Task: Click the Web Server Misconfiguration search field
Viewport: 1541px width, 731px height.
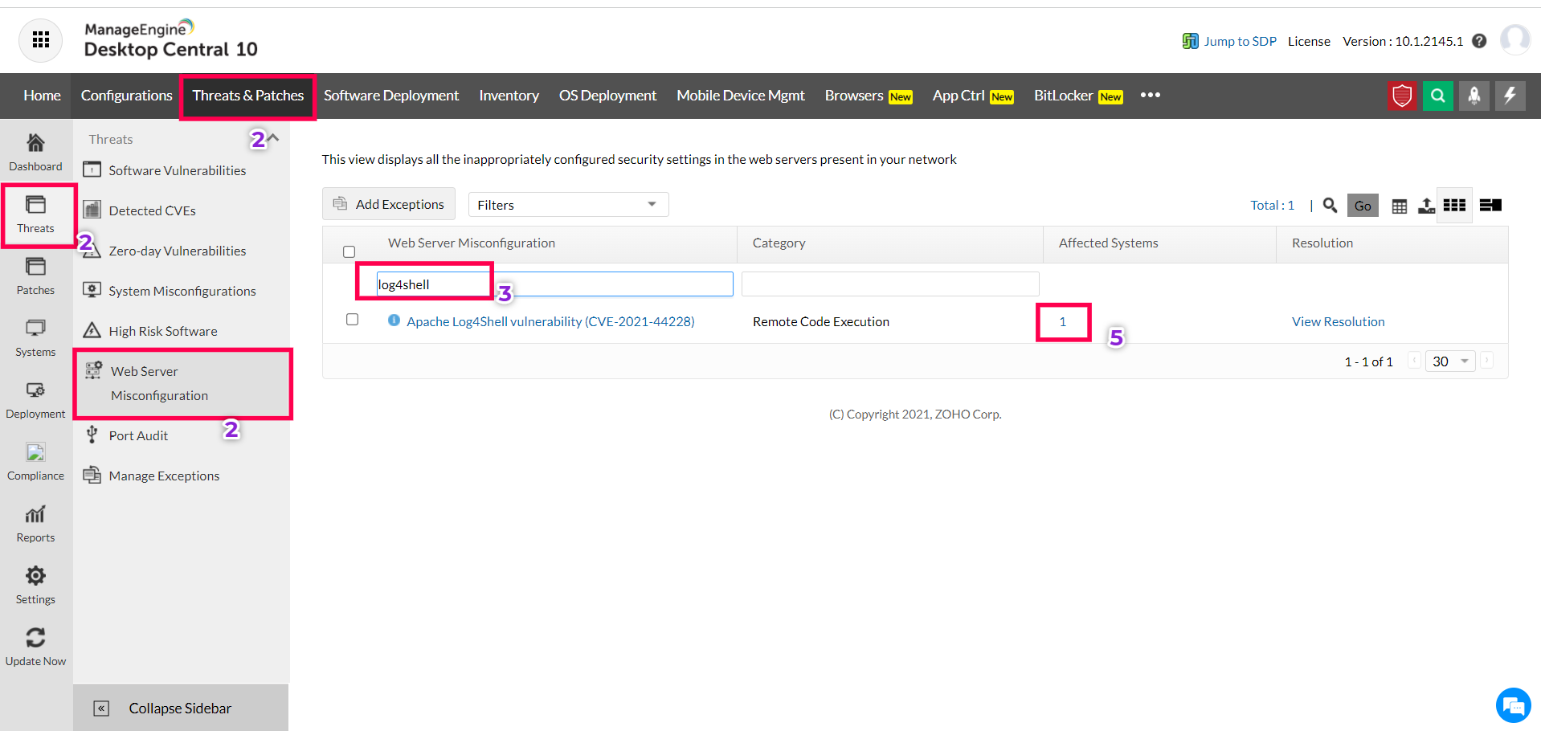Action: point(554,284)
